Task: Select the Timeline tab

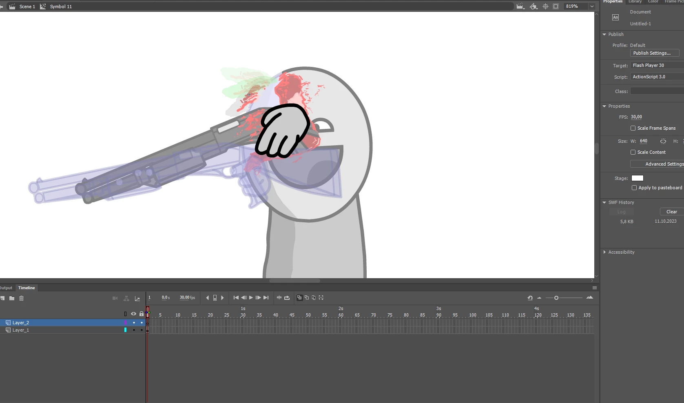Action: coord(27,288)
